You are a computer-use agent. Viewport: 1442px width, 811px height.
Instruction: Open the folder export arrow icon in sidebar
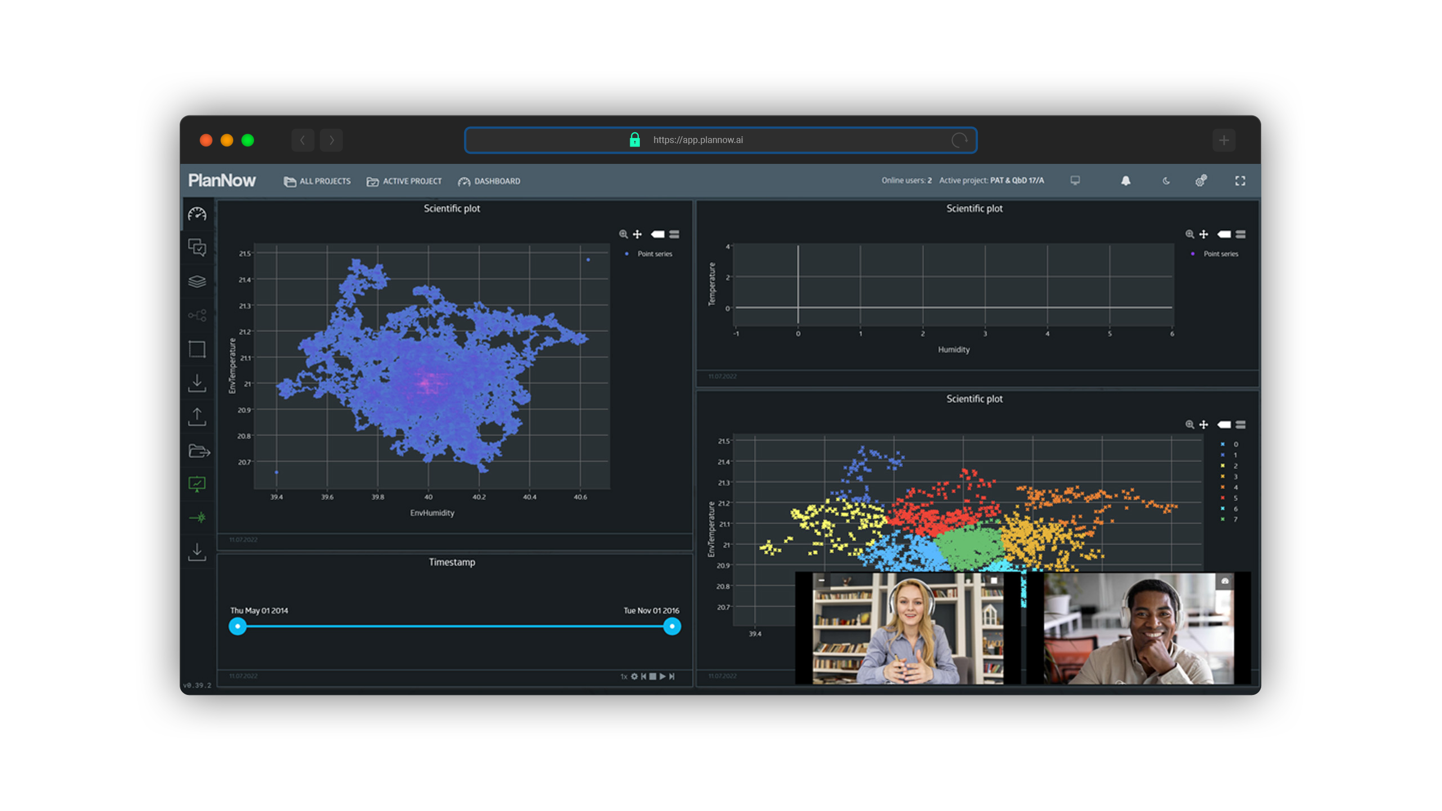click(199, 451)
